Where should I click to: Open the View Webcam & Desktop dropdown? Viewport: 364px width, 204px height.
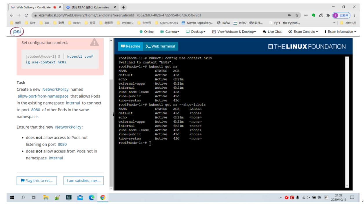(x=234, y=32)
